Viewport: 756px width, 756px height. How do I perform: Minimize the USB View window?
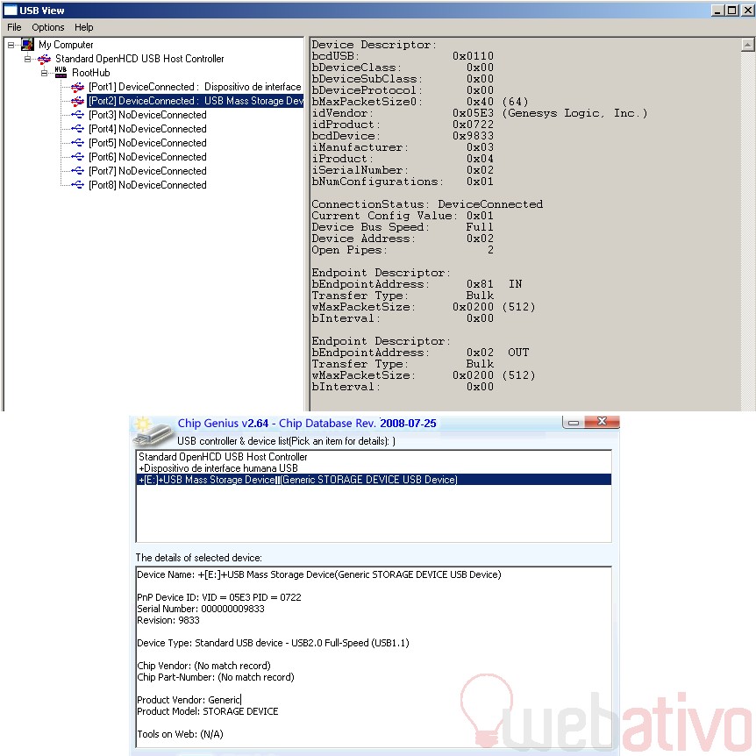[717, 11]
